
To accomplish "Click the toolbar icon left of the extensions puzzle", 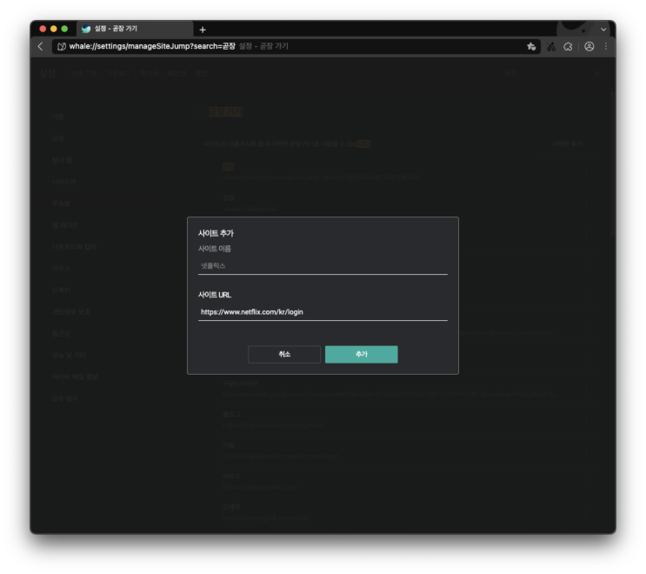I will click(551, 47).
